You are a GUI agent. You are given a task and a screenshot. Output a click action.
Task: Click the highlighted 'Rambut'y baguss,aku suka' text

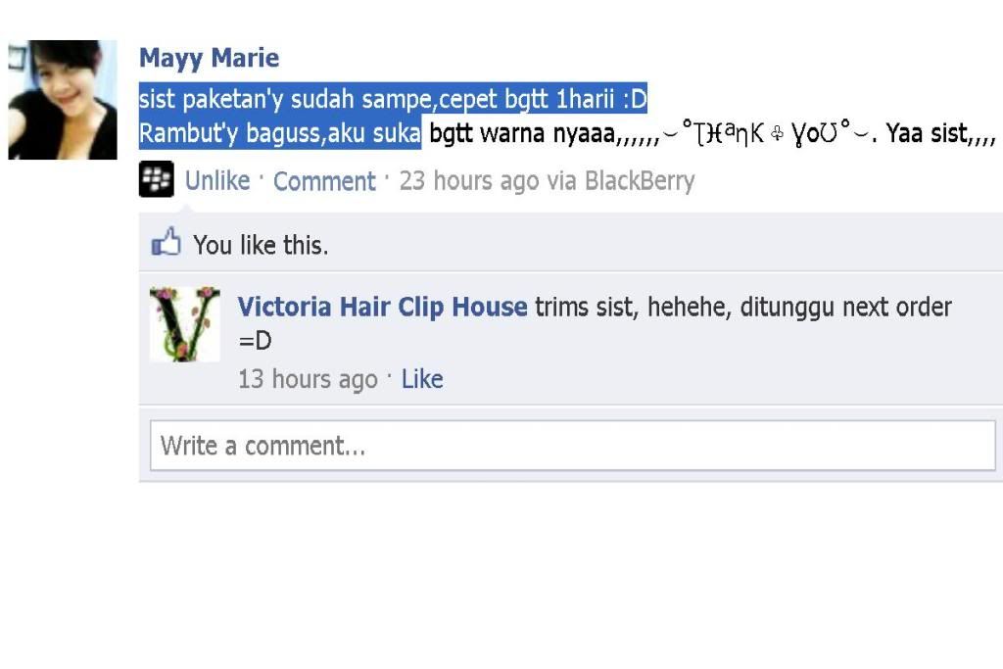tap(280, 133)
